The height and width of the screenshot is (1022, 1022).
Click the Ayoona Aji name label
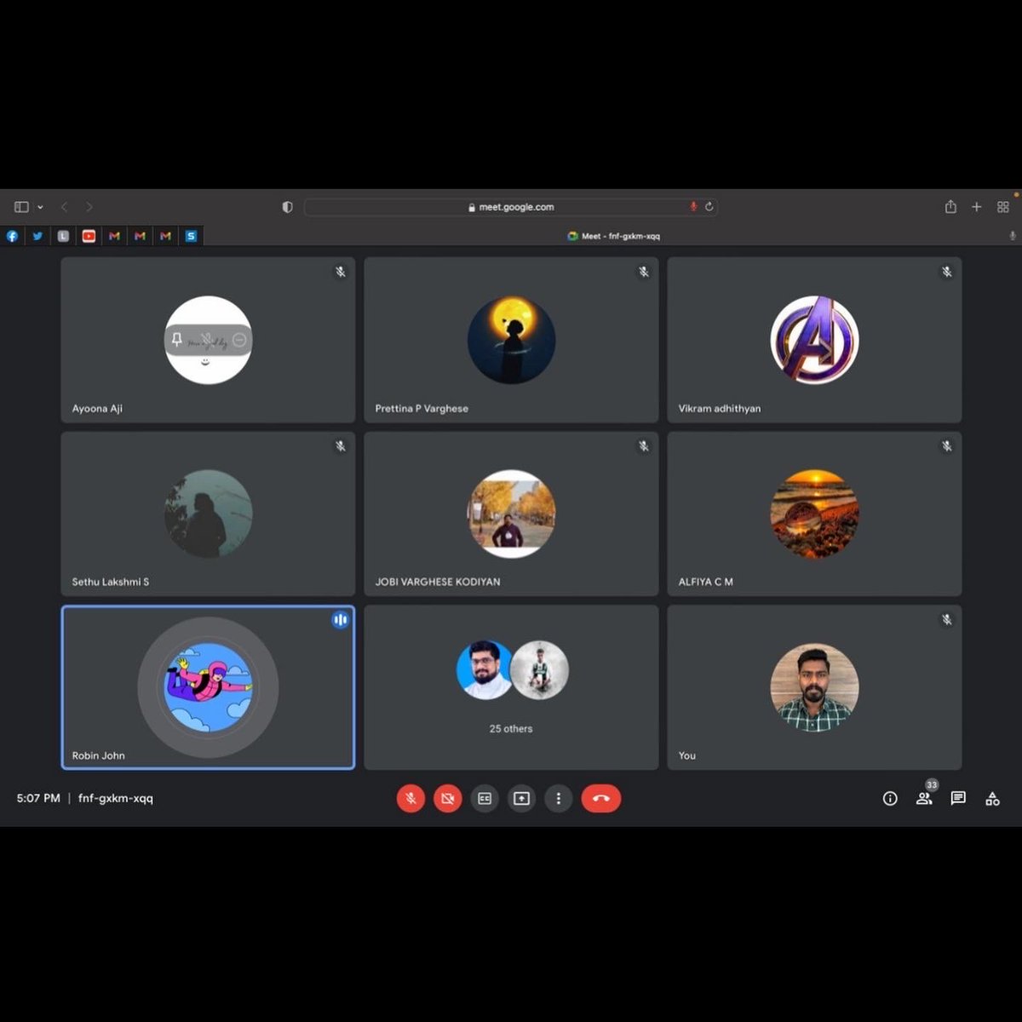click(97, 409)
